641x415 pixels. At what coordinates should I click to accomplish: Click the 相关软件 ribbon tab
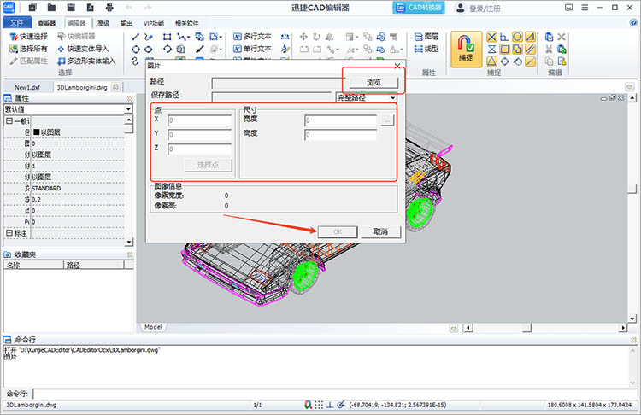[187, 23]
